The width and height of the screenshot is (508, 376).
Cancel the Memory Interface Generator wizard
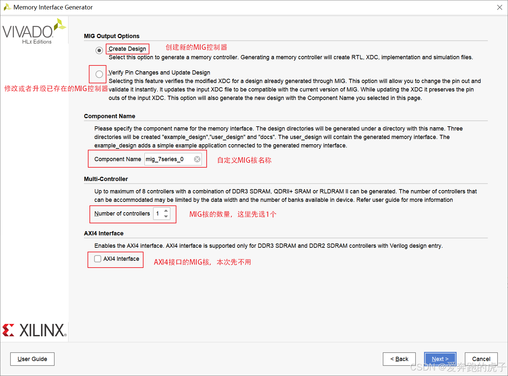(481, 359)
